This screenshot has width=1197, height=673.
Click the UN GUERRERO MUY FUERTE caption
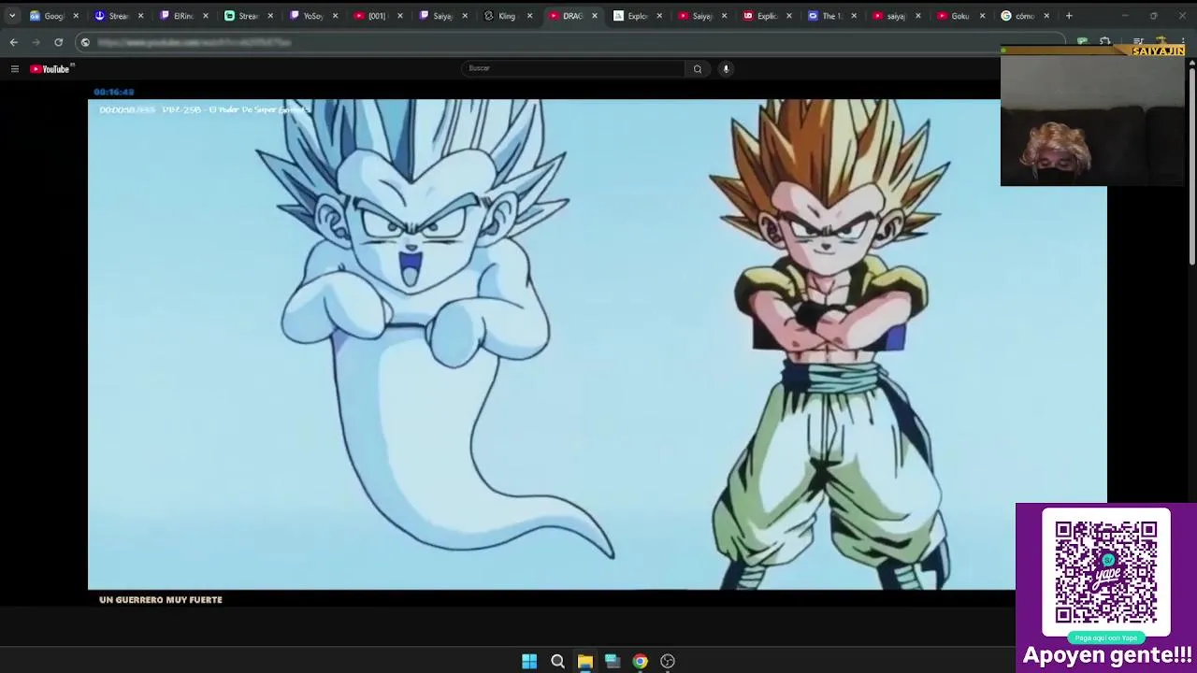click(x=161, y=600)
